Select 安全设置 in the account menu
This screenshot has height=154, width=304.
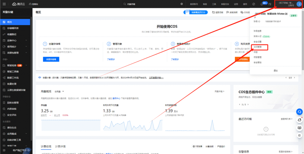click(x=258, y=42)
